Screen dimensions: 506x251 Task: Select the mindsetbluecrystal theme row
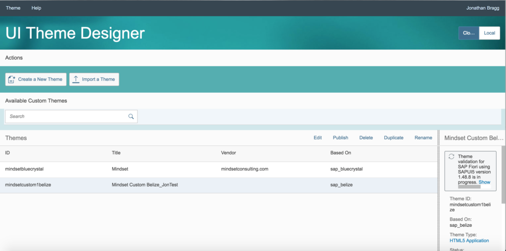[x=218, y=169]
